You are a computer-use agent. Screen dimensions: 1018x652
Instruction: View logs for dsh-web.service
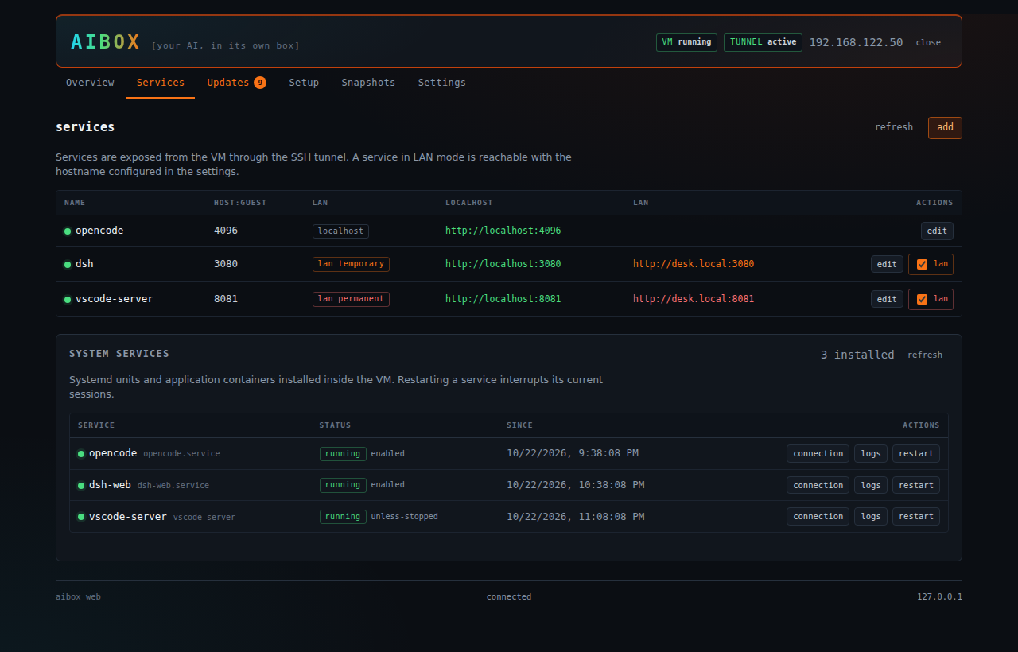coord(871,485)
